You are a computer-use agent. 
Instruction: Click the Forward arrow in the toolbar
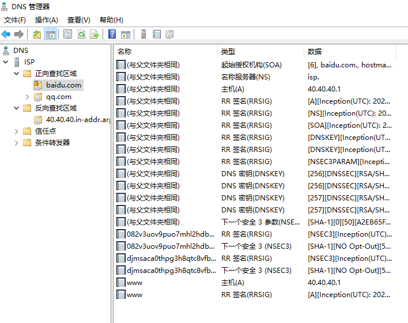(x=19, y=34)
